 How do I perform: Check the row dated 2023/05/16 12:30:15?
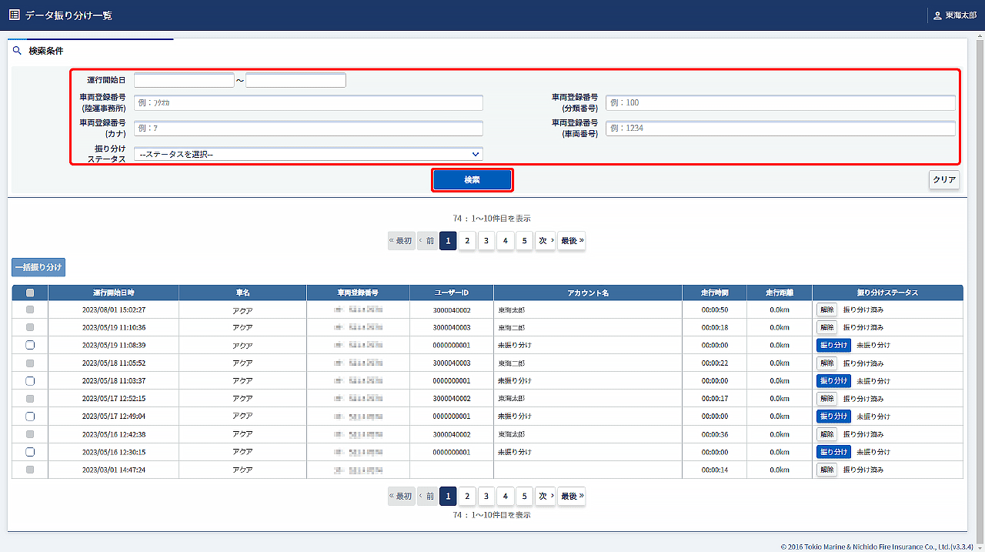[30, 452]
